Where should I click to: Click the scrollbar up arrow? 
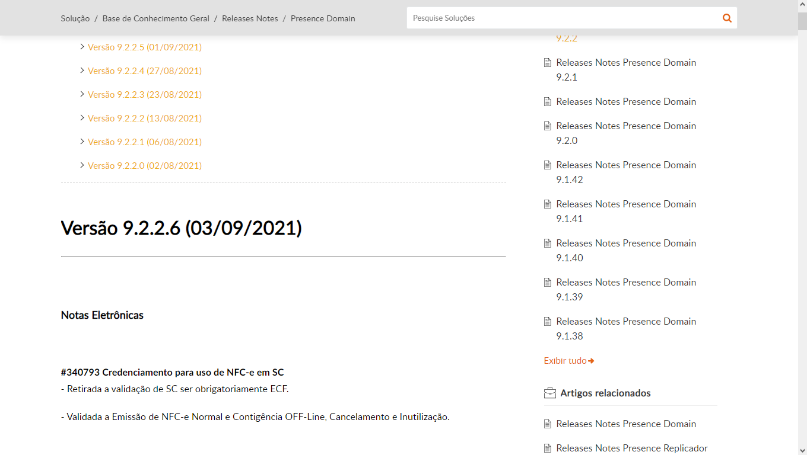pos(802,5)
